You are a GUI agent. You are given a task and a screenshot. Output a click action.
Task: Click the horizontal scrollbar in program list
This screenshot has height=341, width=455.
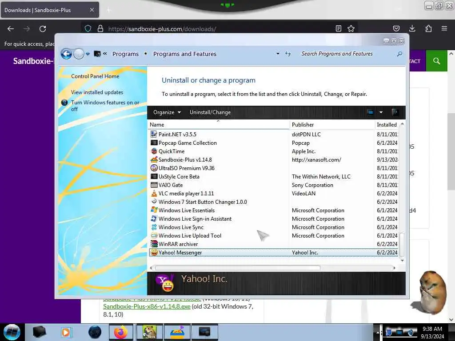pyautogui.click(x=238, y=268)
